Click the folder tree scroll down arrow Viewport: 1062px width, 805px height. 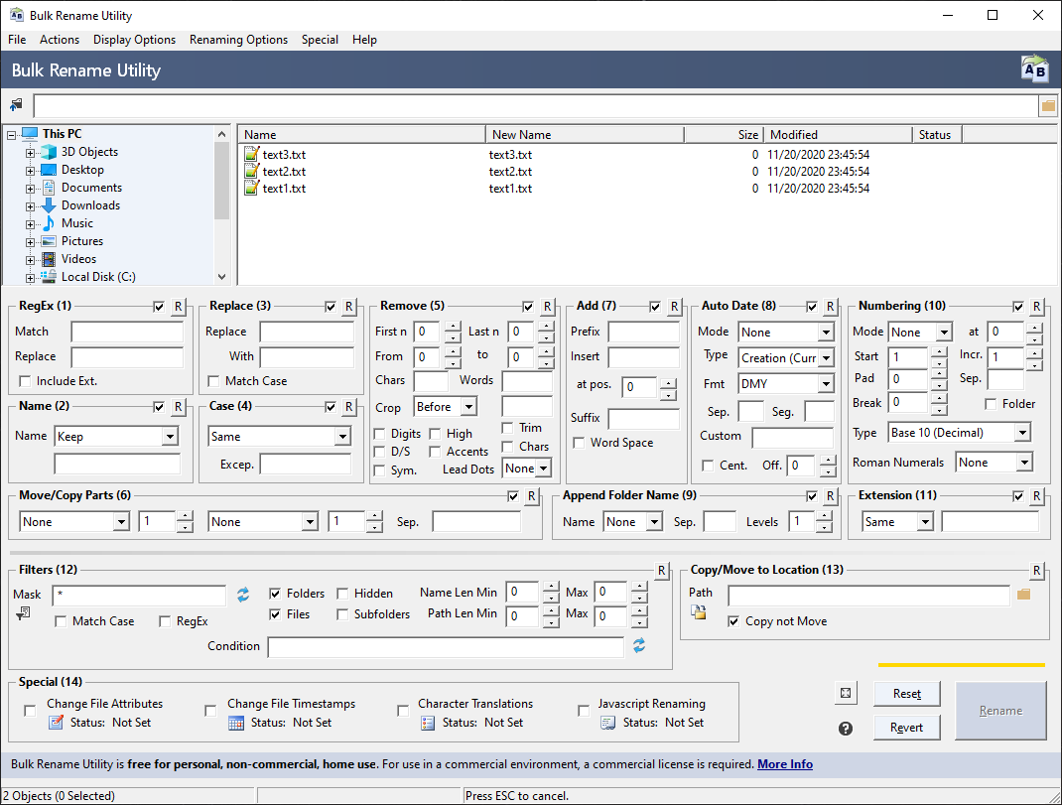[x=221, y=277]
